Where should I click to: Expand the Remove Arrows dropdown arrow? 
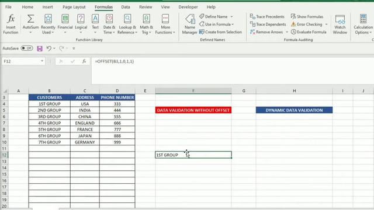[287, 32]
